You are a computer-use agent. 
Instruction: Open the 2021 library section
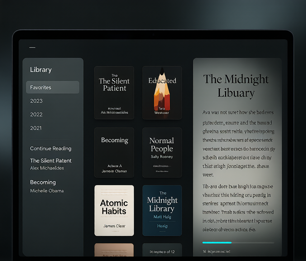tap(36, 128)
